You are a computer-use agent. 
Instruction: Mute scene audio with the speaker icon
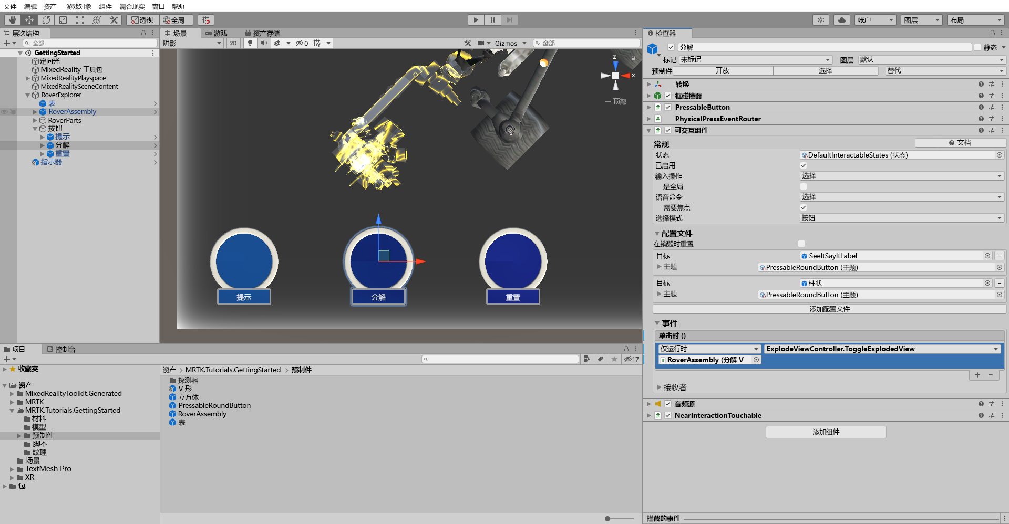coord(263,43)
